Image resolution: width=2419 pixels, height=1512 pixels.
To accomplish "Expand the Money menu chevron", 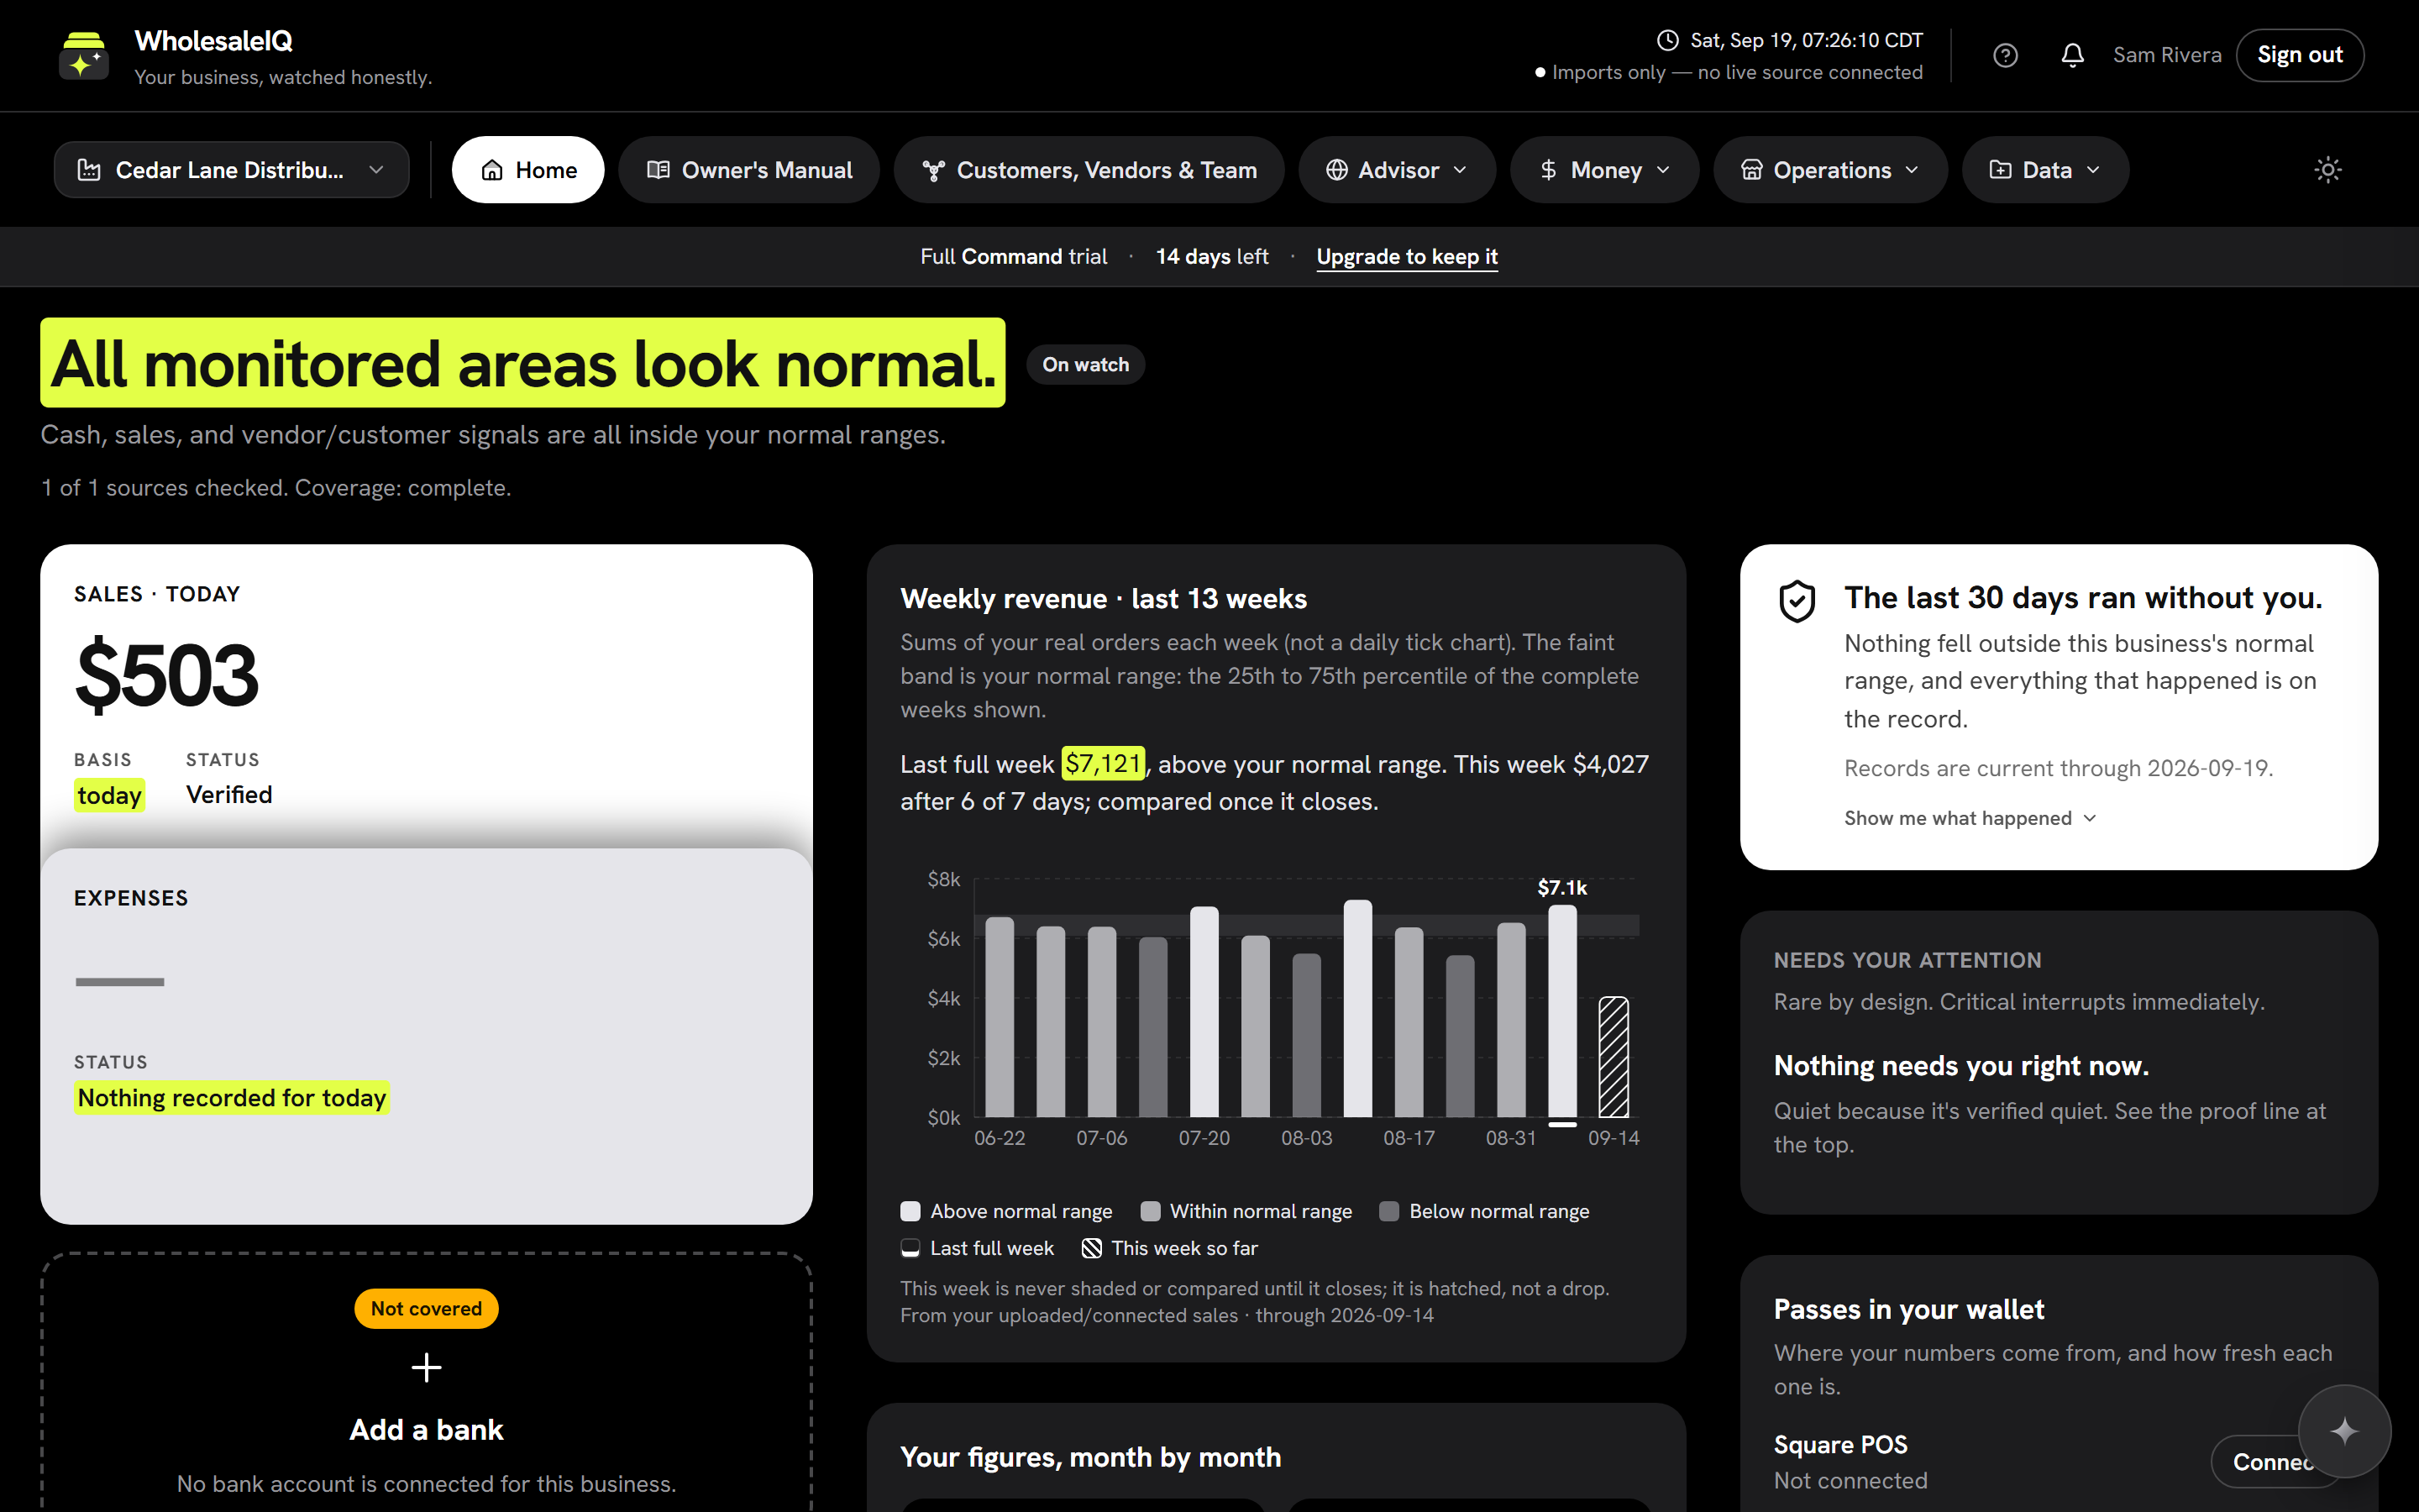I will [1663, 170].
